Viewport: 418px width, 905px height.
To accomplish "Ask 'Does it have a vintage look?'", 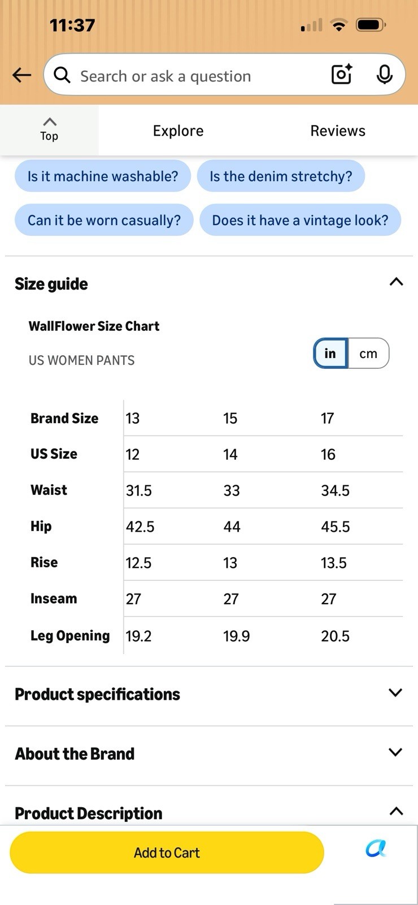I will (300, 219).
